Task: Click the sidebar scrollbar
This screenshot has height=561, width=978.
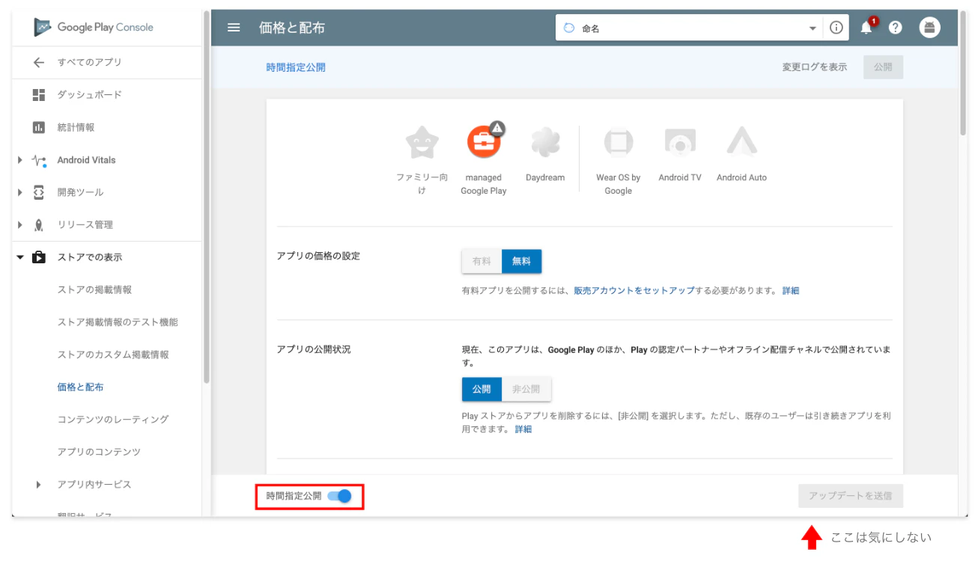Action: (x=206, y=196)
